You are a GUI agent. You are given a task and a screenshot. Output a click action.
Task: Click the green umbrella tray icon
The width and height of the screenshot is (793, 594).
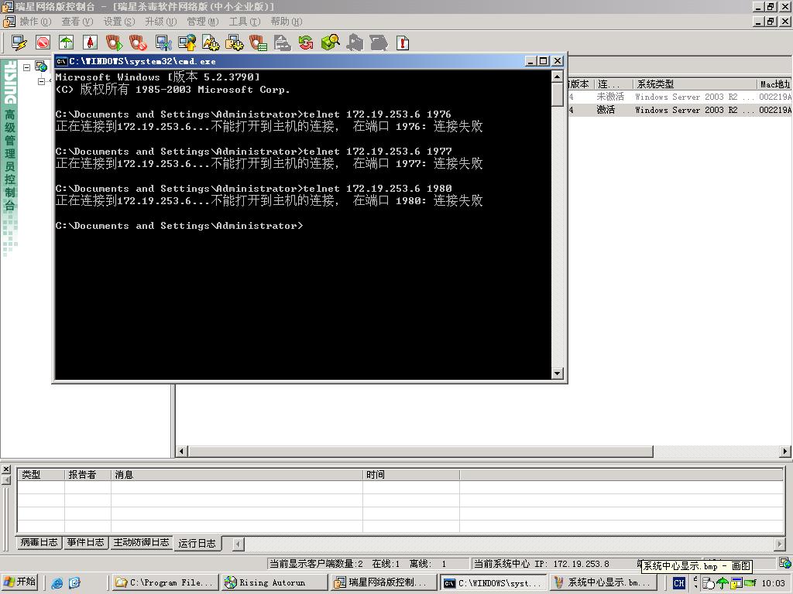tap(723, 583)
